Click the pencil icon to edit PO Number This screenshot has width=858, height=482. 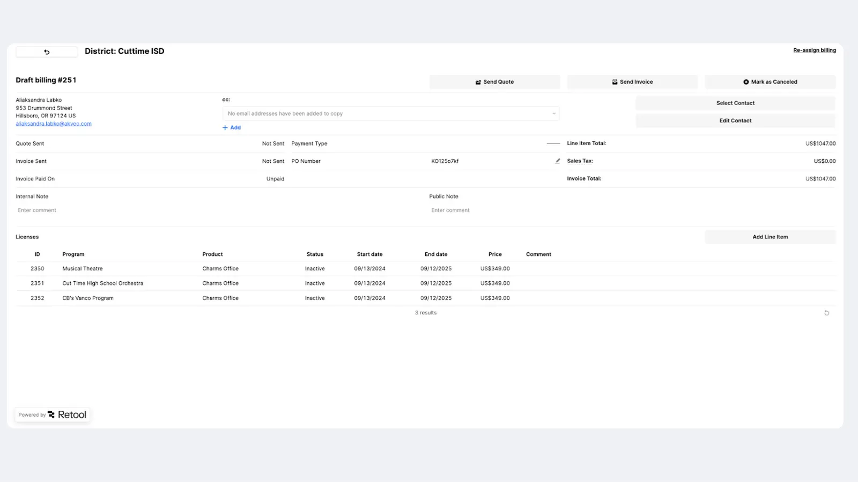558,161
